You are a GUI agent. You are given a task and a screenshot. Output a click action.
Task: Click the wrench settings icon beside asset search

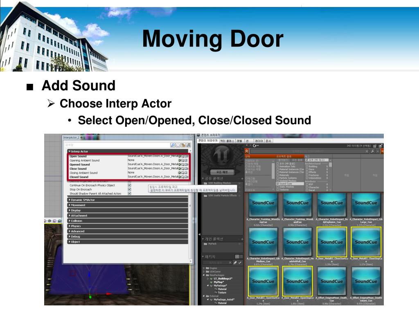372,151
